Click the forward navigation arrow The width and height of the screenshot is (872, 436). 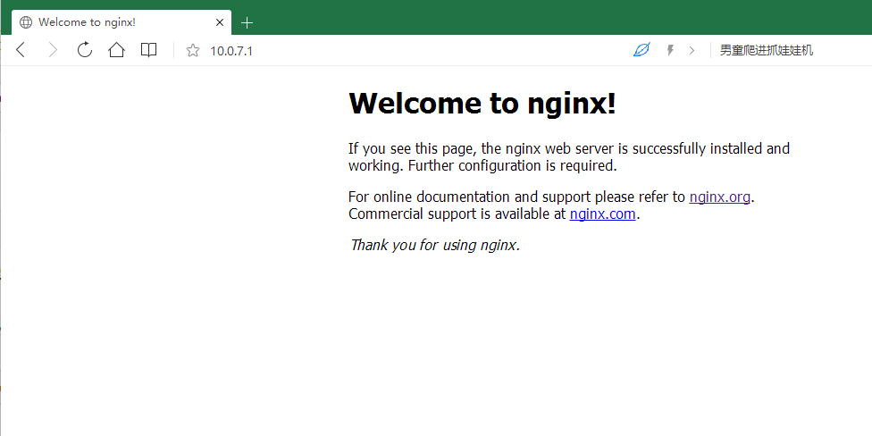tap(53, 50)
